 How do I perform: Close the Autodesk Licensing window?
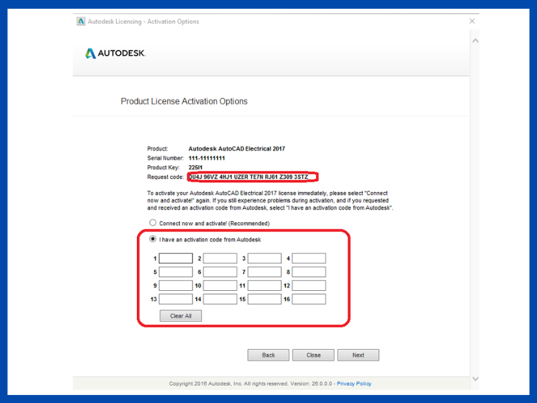pyautogui.click(x=471, y=21)
